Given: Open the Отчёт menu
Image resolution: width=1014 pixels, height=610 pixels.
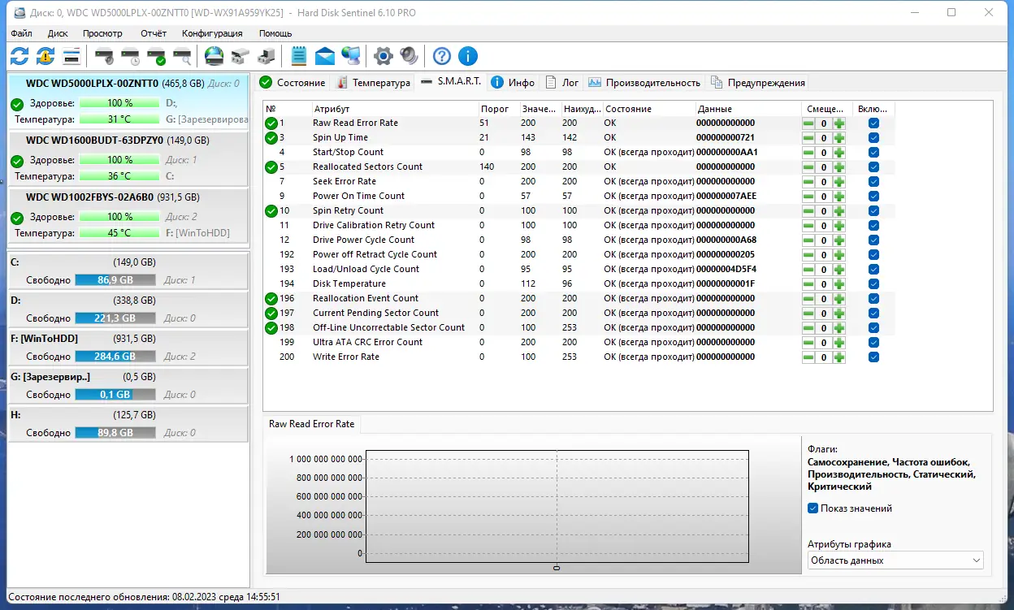Looking at the screenshot, I should (x=153, y=33).
